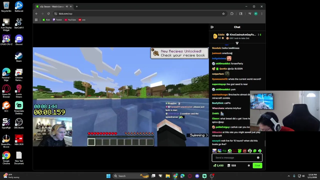The image size is (320, 180).
Task: Open Eddie's top gifter entry
Action: 219,36
